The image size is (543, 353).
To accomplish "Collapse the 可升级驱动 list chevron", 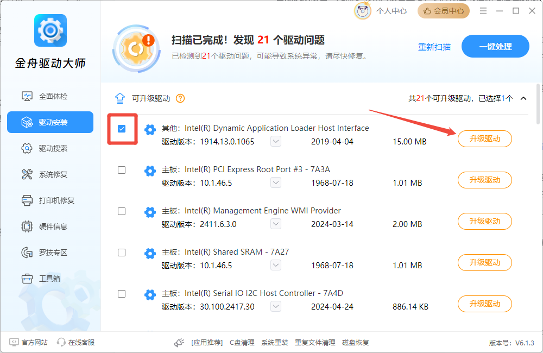I will click(523, 98).
